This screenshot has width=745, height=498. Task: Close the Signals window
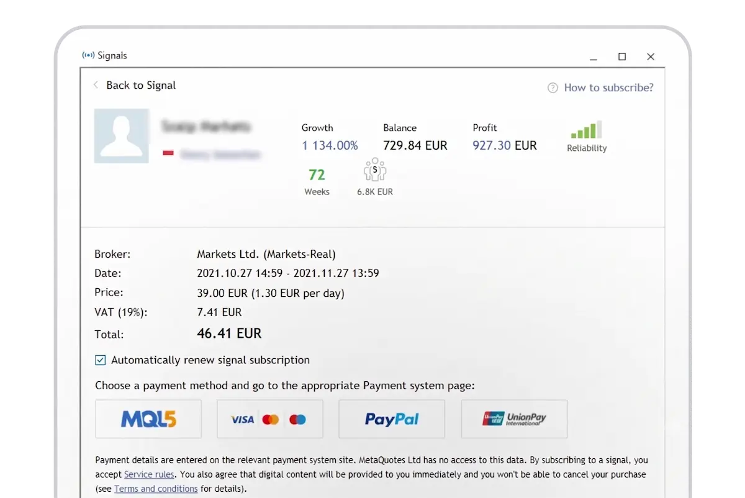click(651, 57)
